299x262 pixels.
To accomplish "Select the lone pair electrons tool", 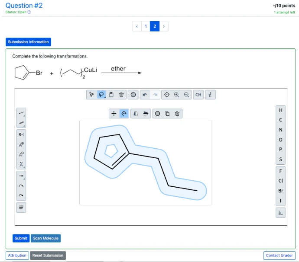I will (x=21, y=164).
